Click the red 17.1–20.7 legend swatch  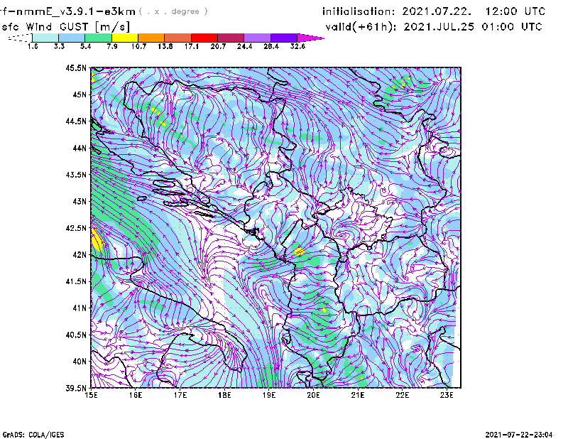click(x=204, y=38)
